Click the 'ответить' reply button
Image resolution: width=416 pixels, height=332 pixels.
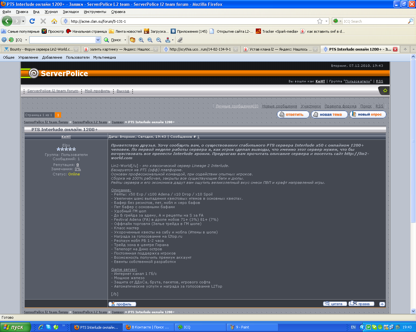click(293, 114)
